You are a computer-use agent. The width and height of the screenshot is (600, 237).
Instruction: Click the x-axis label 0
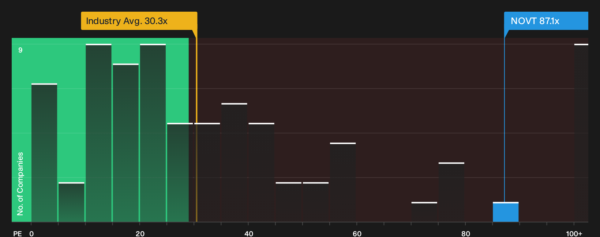pos(31,233)
